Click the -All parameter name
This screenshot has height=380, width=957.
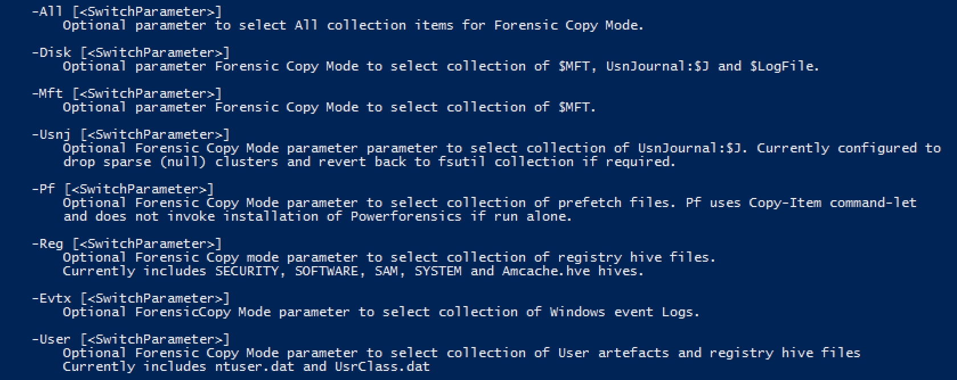point(47,11)
